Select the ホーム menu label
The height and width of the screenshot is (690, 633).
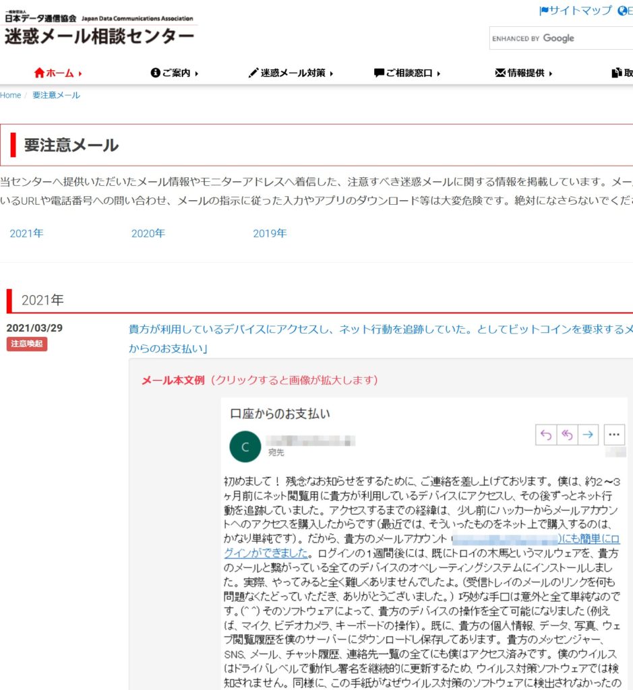(60, 73)
